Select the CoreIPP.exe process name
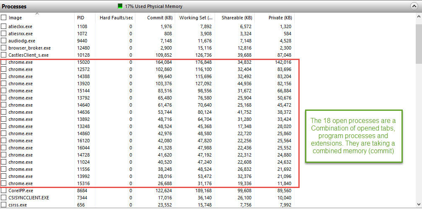The width and height of the screenshot is (422, 209). (x=21, y=191)
